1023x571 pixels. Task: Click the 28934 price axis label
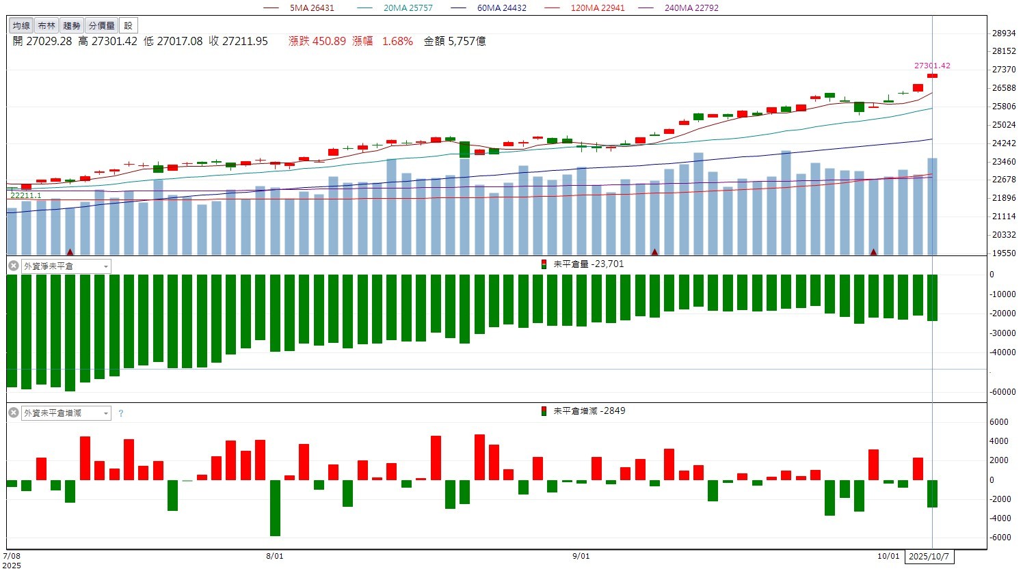[1002, 33]
